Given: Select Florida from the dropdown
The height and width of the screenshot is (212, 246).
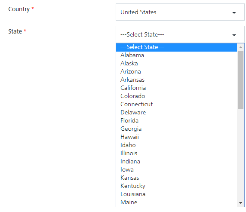Looking at the screenshot, I should (x=176, y=120).
